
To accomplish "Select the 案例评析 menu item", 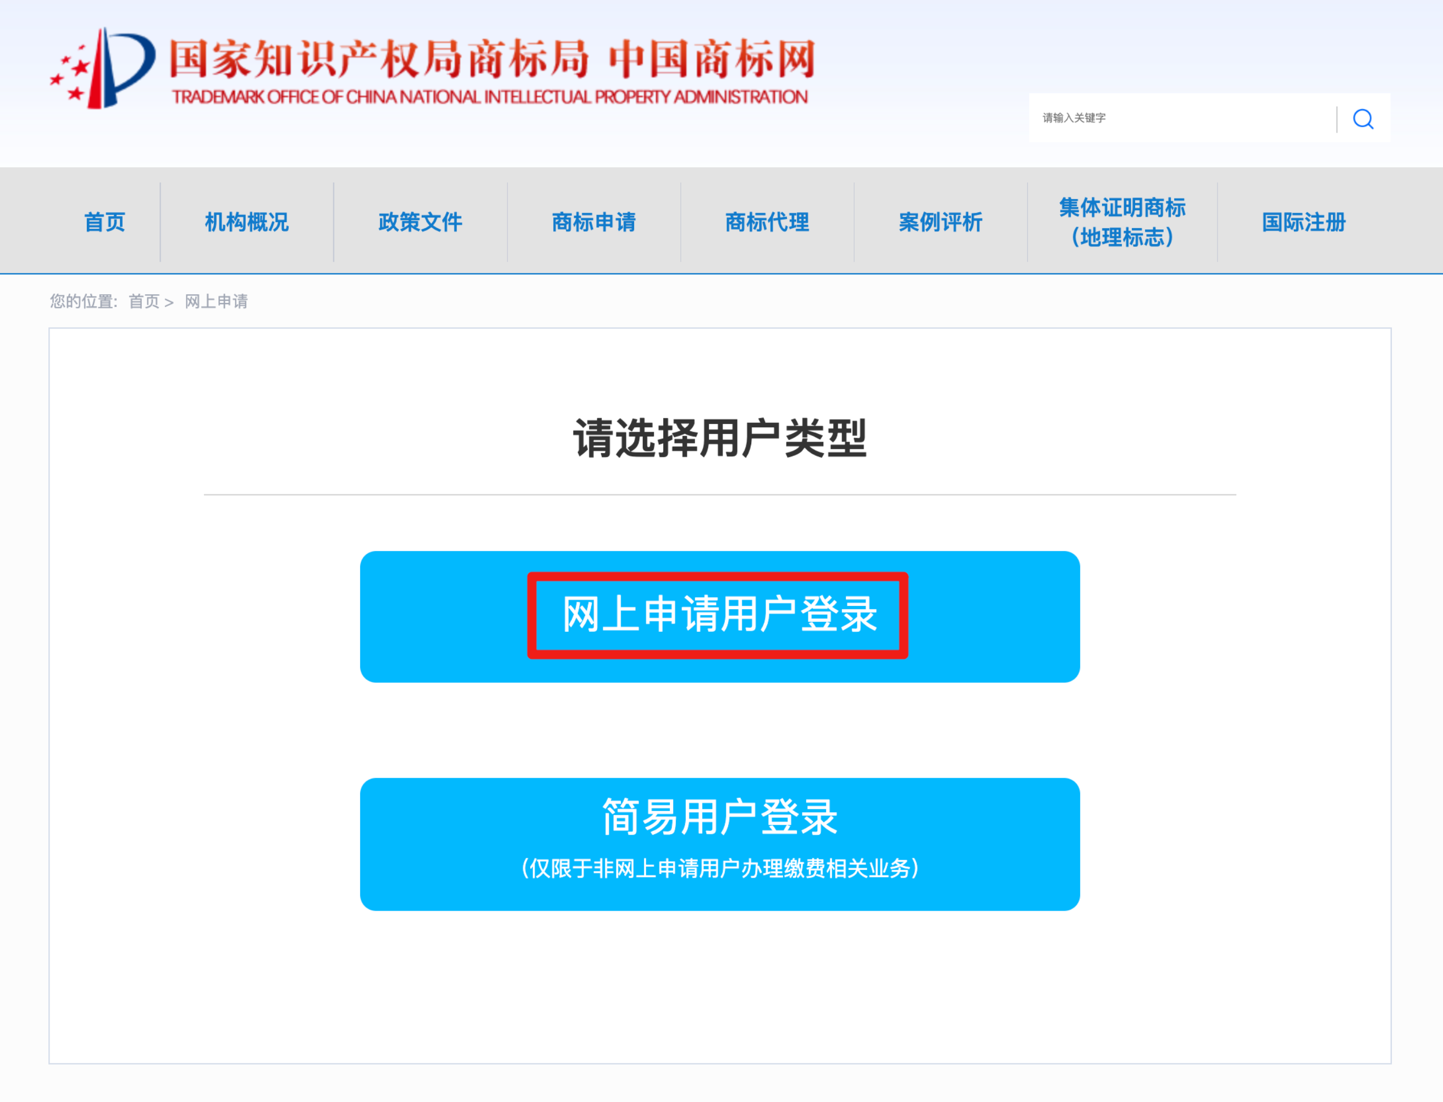I will [940, 222].
